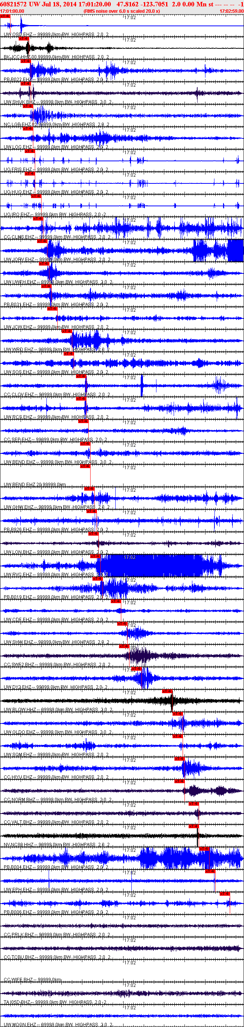Select the UW GLDO EHZ station label
The height and width of the screenshot is (1027, 244).
(x=58, y=733)
